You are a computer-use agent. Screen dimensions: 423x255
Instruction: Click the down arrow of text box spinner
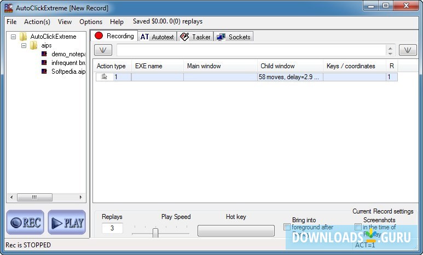(x=390, y=54)
